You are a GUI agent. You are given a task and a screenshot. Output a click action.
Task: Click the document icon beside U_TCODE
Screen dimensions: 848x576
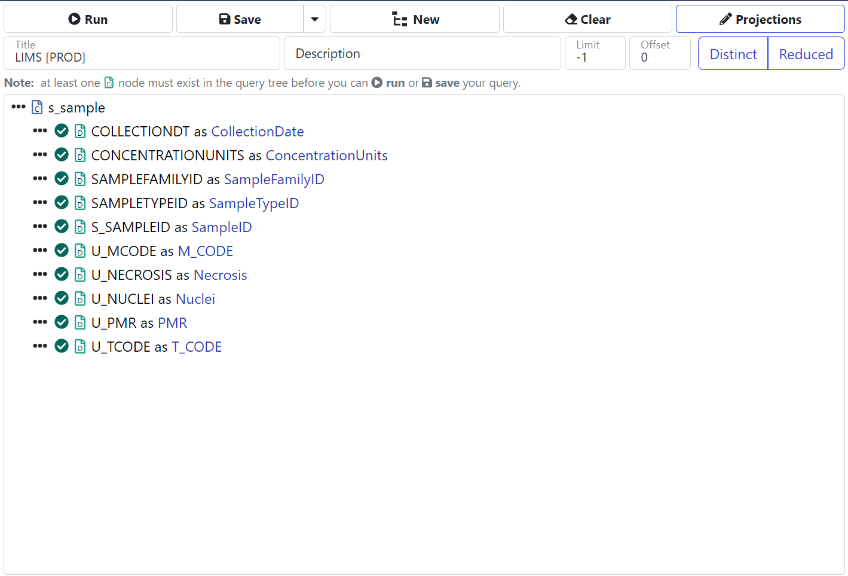pos(80,347)
